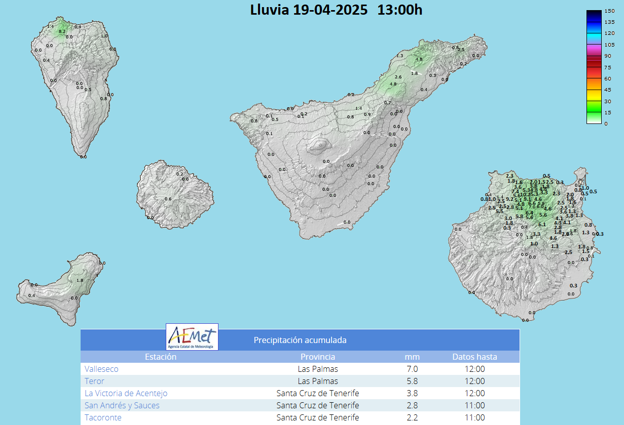Click the 0.6 value on La Gomera
Viewport: 624px width, 425px height.
168,199
